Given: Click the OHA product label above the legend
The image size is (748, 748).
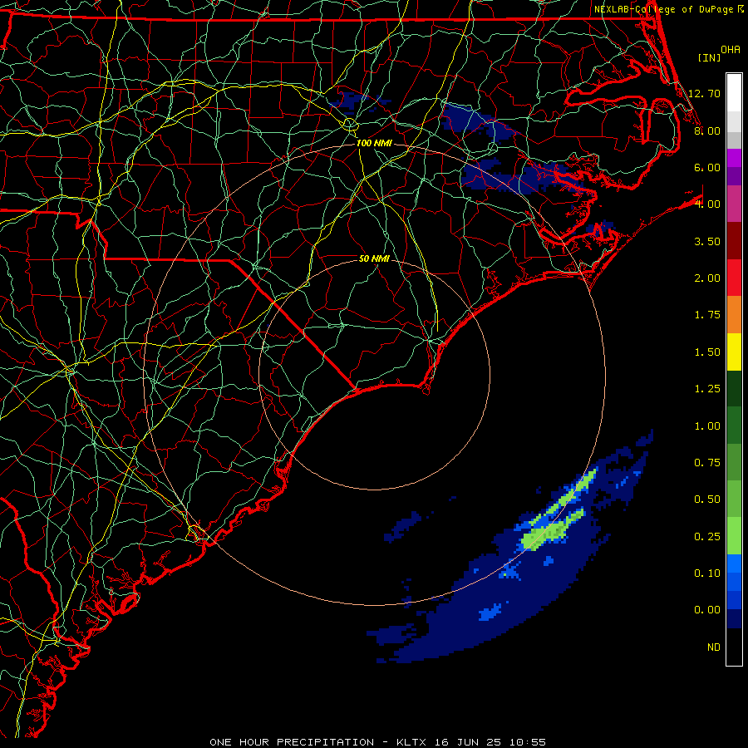Looking at the screenshot, I should pyautogui.click(x=731, y=50).
